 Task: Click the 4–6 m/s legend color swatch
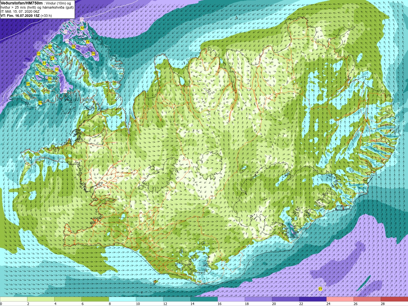pos(68,300)
